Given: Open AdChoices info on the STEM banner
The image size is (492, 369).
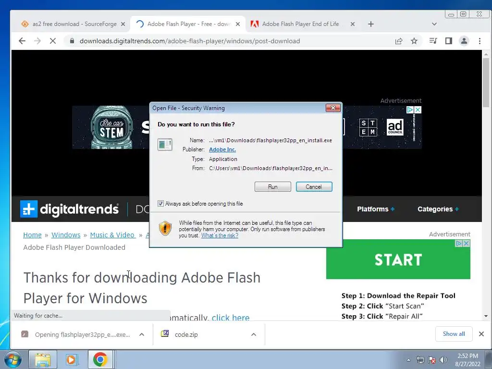Looking at the screenshot, I should tap(410, 110).
